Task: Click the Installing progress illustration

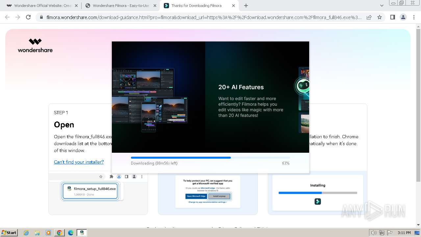Action: coord(318,193)
